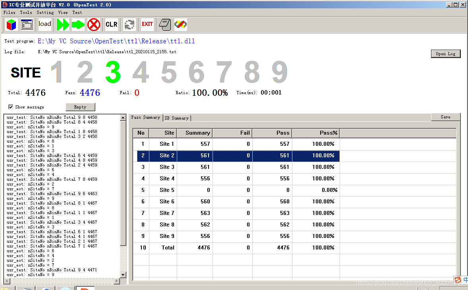The width and height of the screenshot is (468, 290).
Task: Click the Ratio value 100.00%
Action: point(210,93)
